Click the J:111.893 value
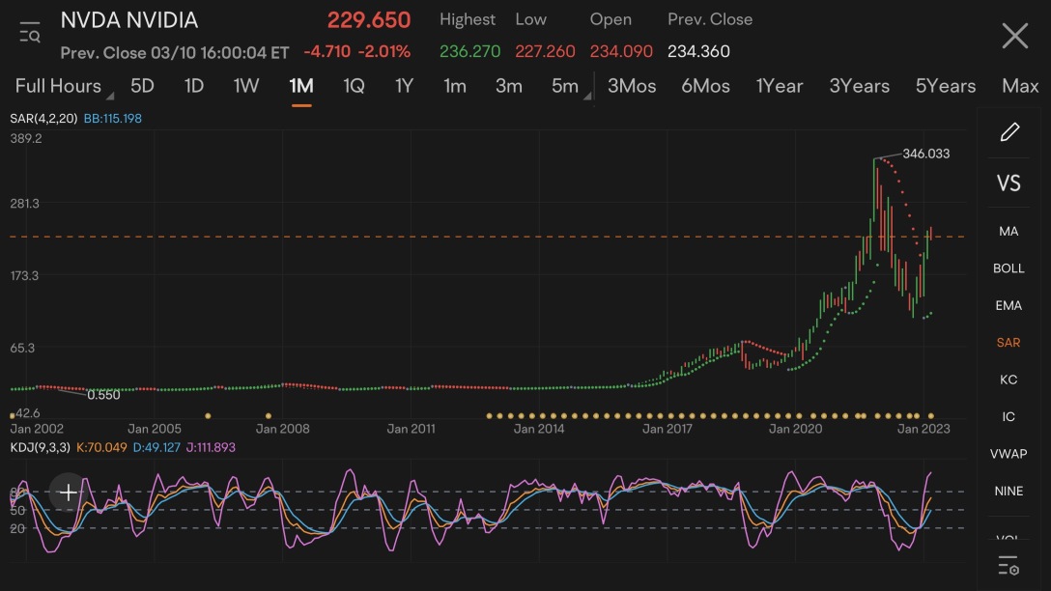 coord(211,447)
